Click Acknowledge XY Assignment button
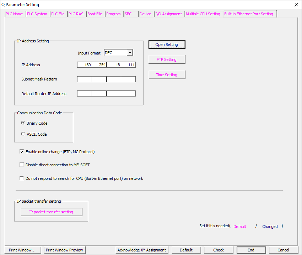302x255 pixels. pos(142,250)
